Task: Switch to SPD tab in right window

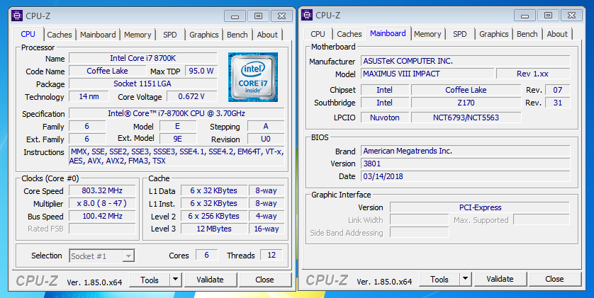Action: [460, 34]
